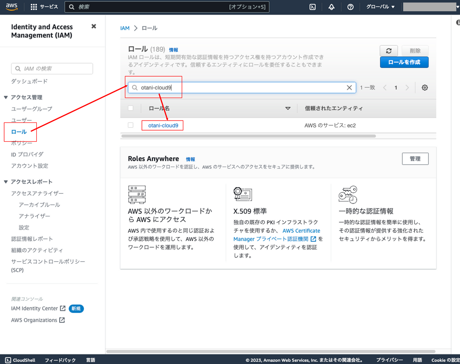Open アクセスアナライザー in the sidebar
Image resolution: width=460 pixels, height=364 pixels.
[x=38, y=193]
